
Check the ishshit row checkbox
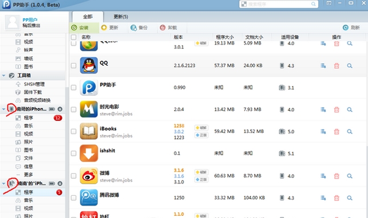pos(73,154)
